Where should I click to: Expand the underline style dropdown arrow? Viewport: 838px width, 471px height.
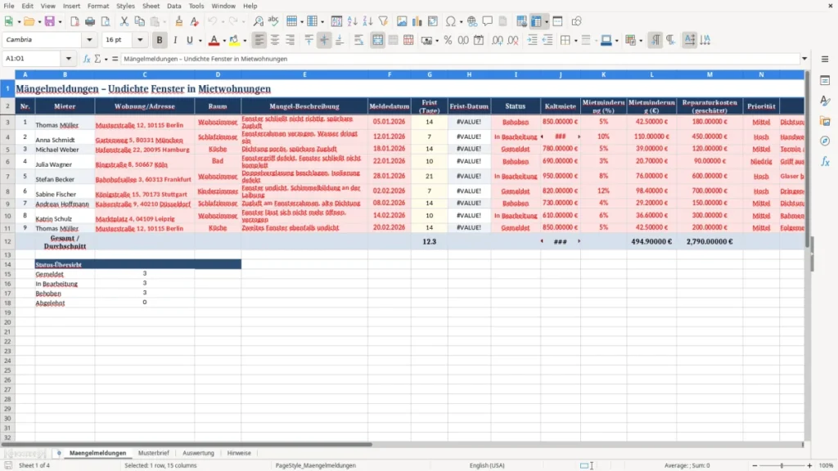pos(200,40)
